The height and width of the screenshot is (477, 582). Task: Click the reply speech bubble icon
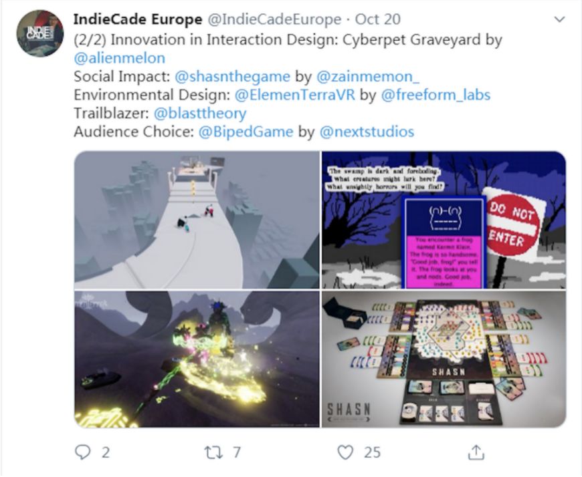[82, 452]
